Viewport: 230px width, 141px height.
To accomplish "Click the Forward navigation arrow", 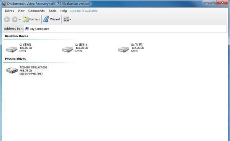I will (x=15, y=19).
